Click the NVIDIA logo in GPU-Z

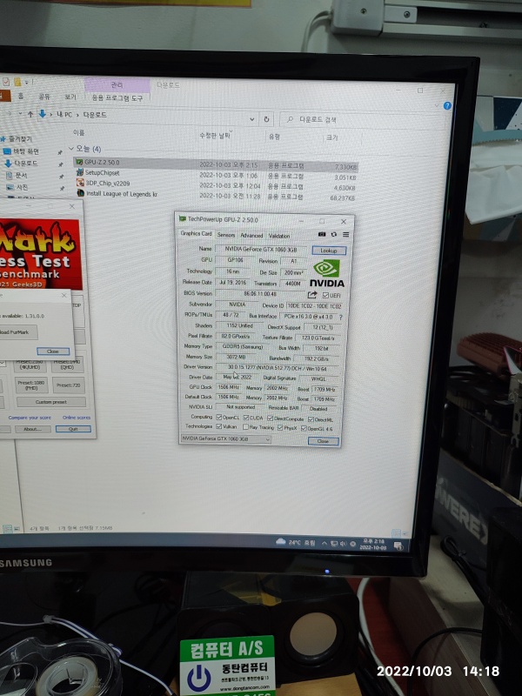click(x=327, y=273)
